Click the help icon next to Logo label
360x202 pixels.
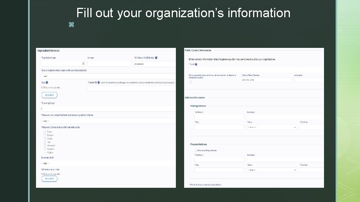click(47, 82)
